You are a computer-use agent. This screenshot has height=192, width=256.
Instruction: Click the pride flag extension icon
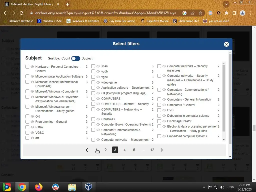210,13
